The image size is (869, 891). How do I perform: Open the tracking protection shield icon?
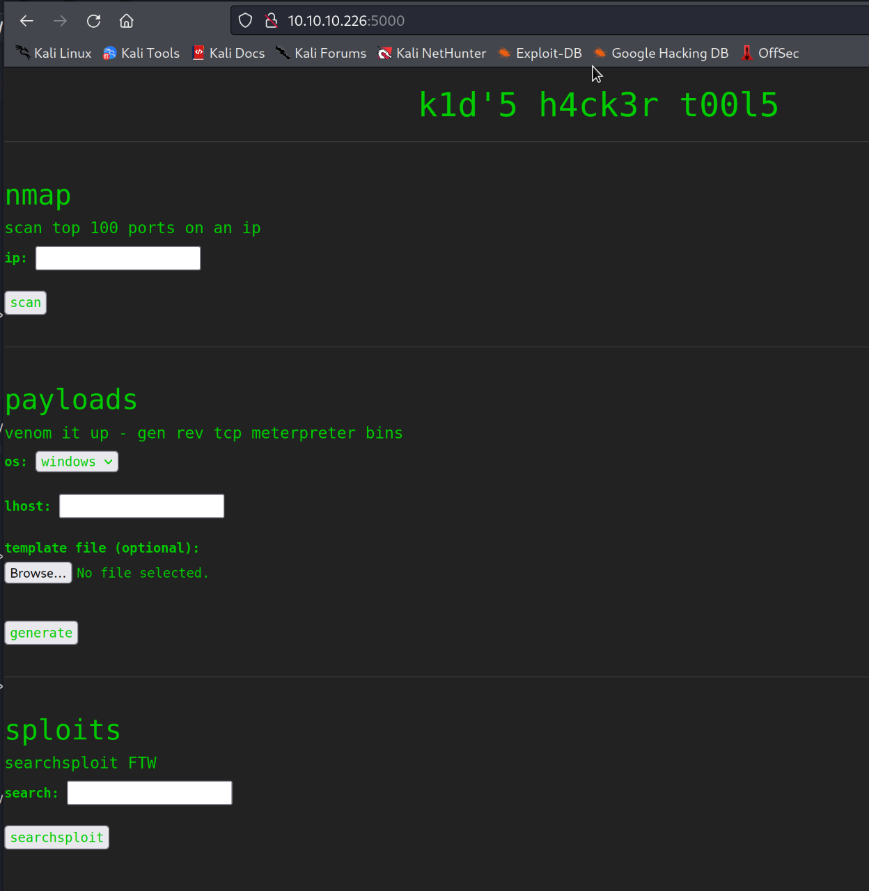245,21
